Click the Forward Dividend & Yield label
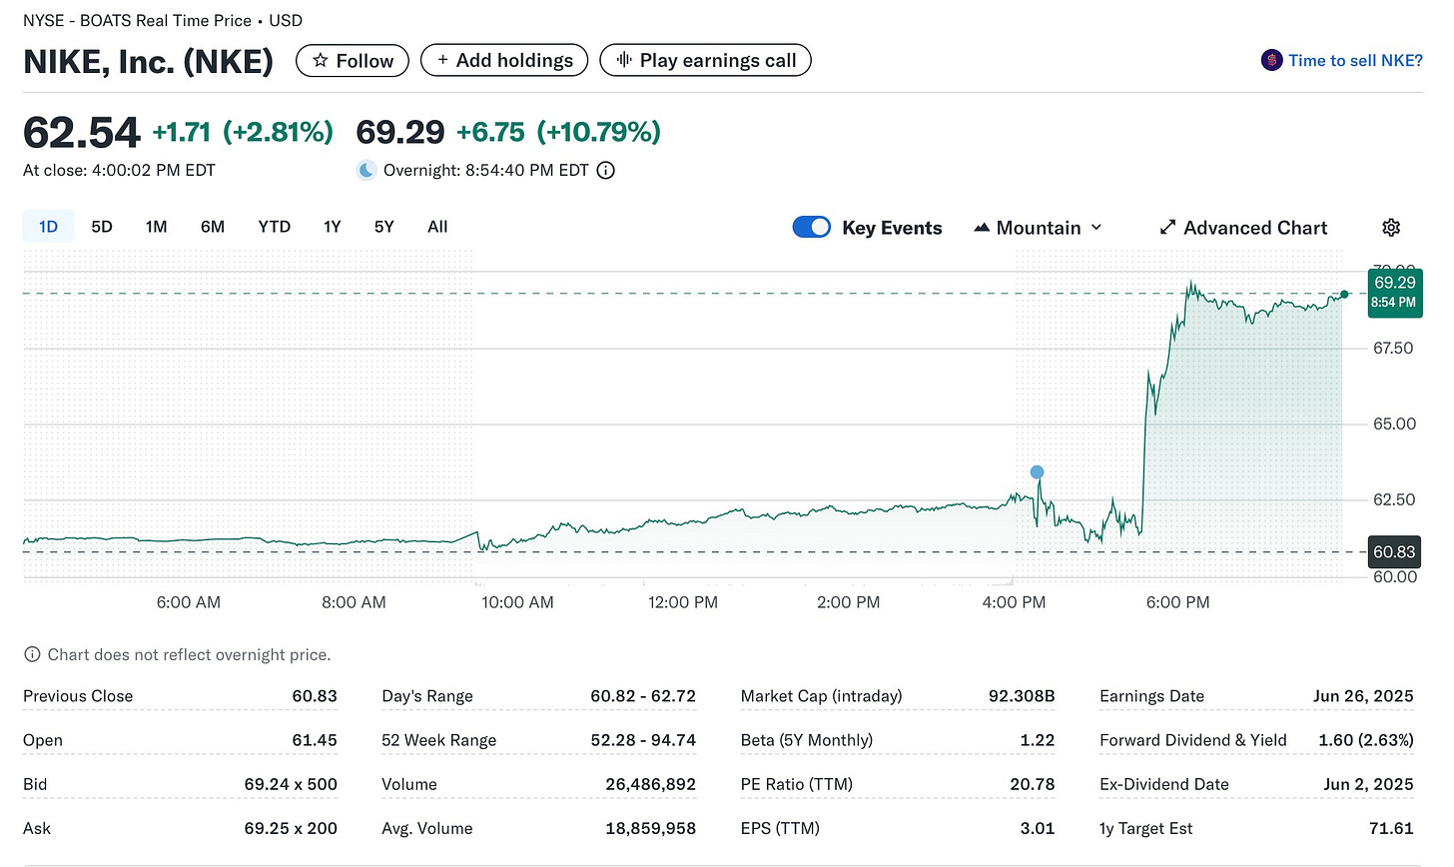Image resolution: width=1454 pixels, height=867 pixels. point(1193,740)
